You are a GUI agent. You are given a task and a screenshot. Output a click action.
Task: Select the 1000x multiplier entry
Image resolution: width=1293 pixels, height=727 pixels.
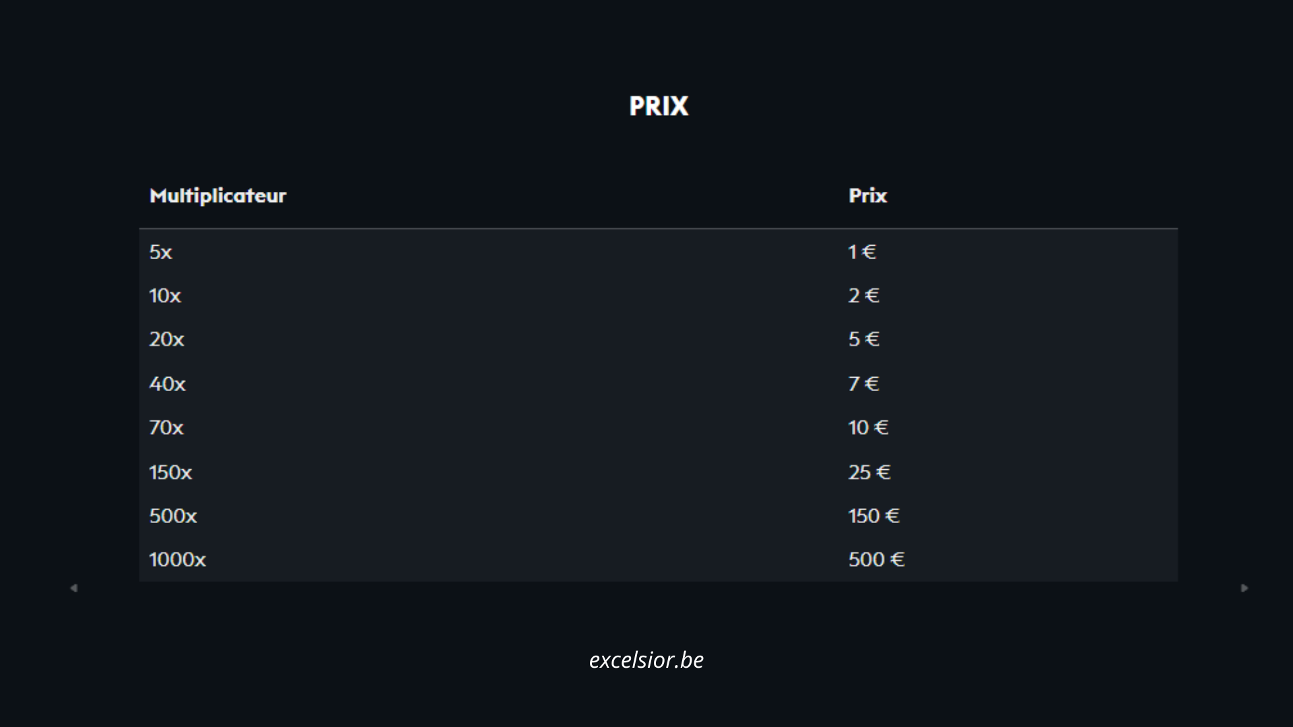pos(177,560)
